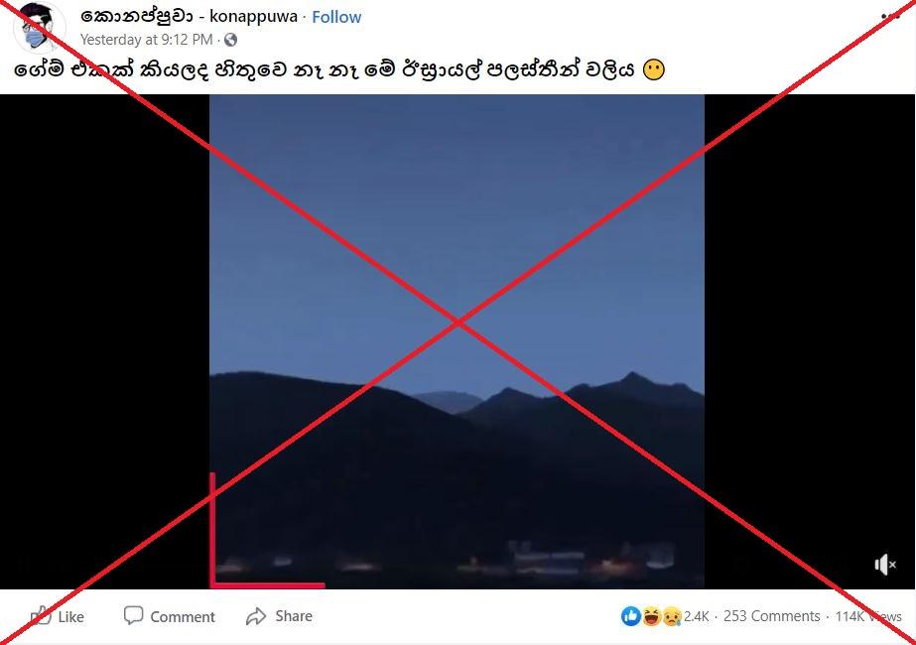This screenshot has width=916, height=645.
Task: Click the blue like reaction icon
Action: tap(631, 616)
